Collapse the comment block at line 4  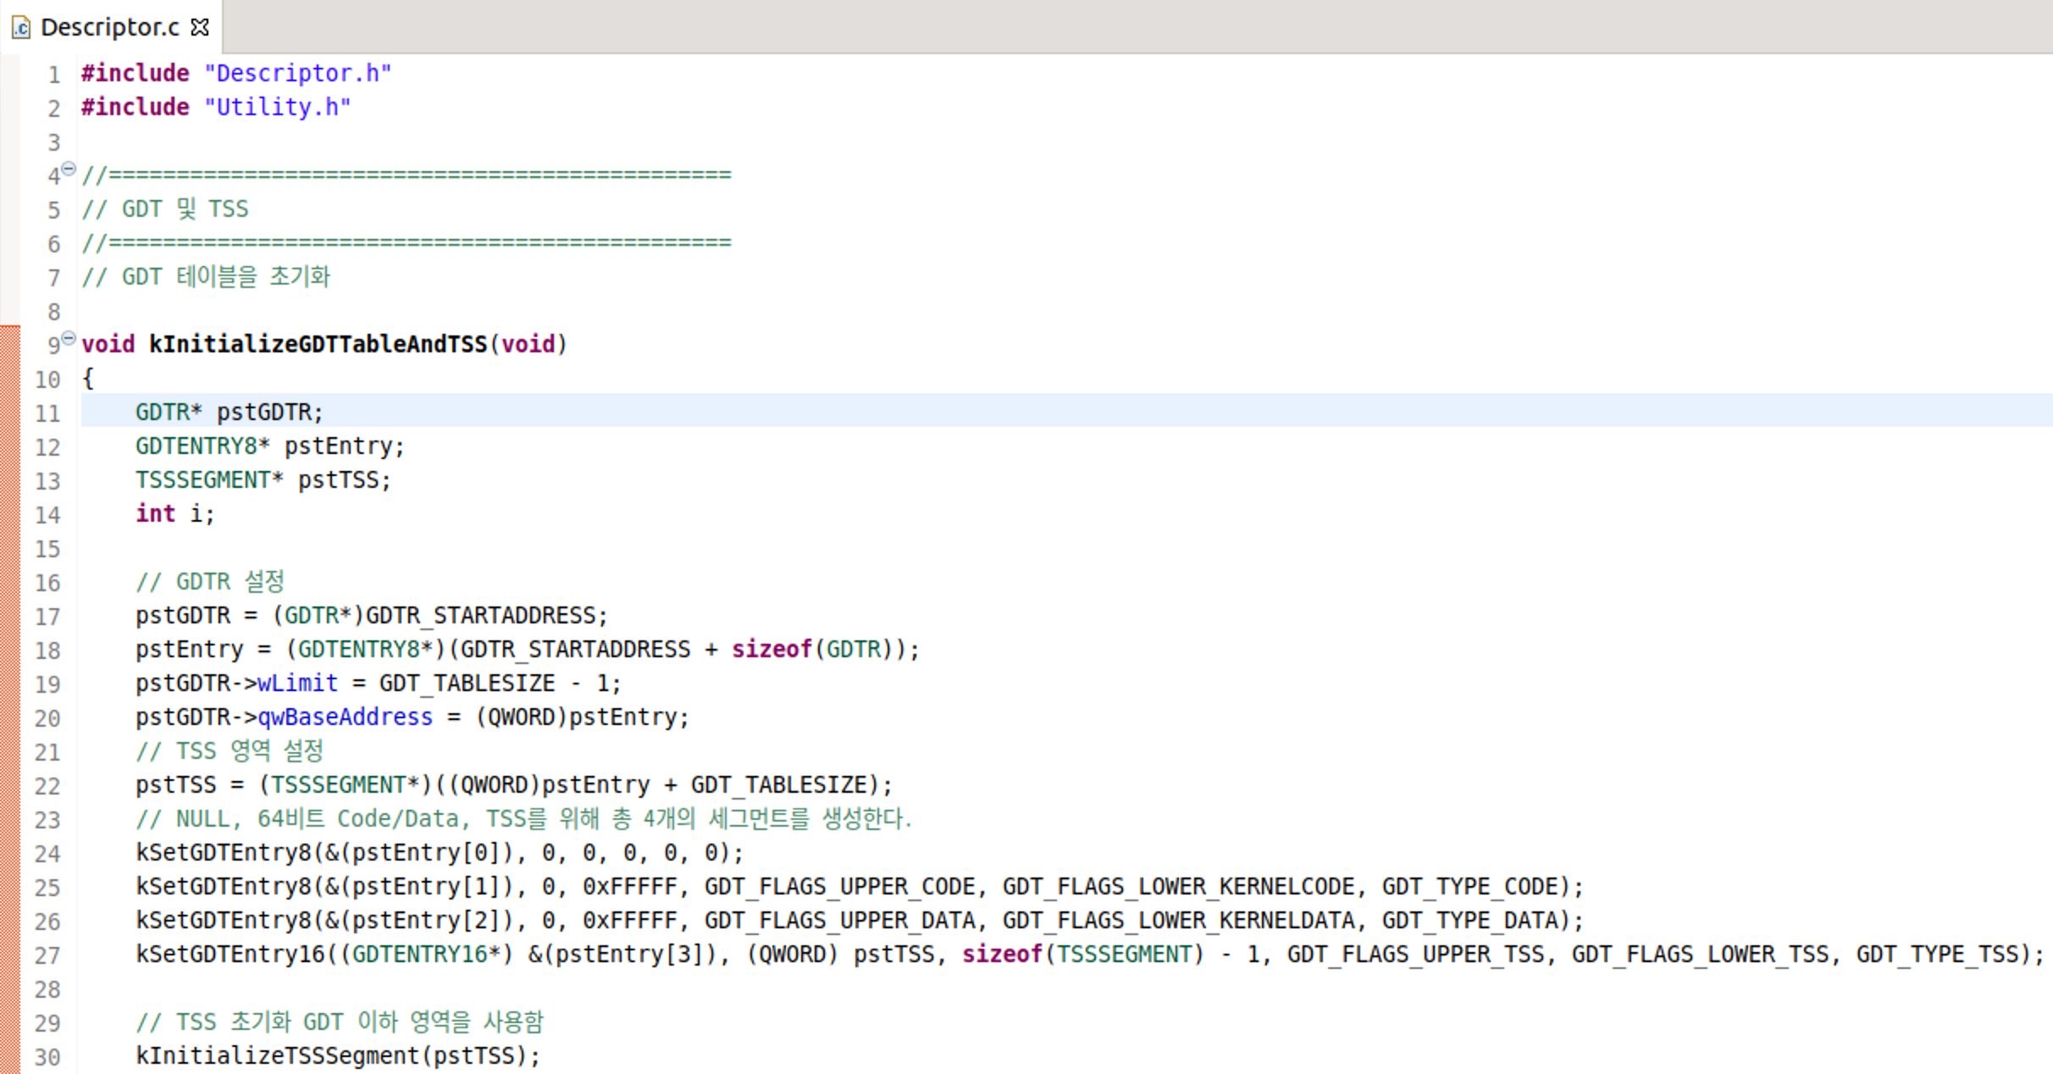[x=69, y=168]
